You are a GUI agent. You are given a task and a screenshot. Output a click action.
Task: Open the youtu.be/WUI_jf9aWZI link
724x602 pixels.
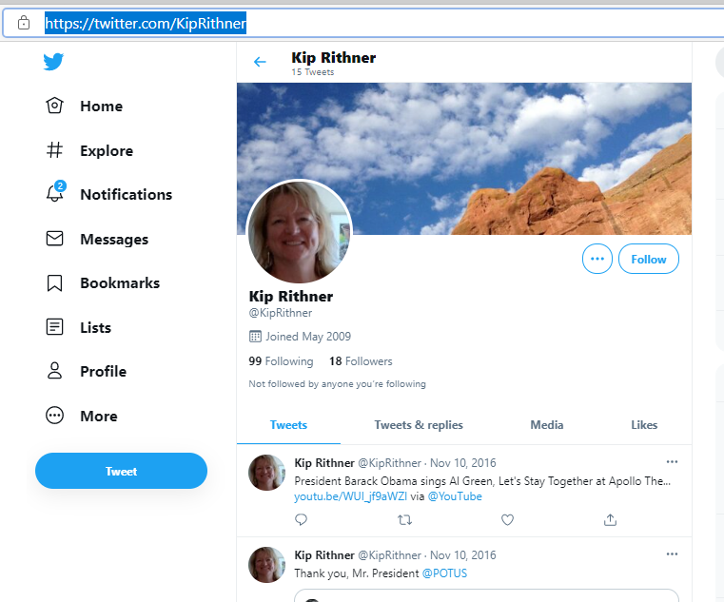pyautogui.click(x=351, y=496)
